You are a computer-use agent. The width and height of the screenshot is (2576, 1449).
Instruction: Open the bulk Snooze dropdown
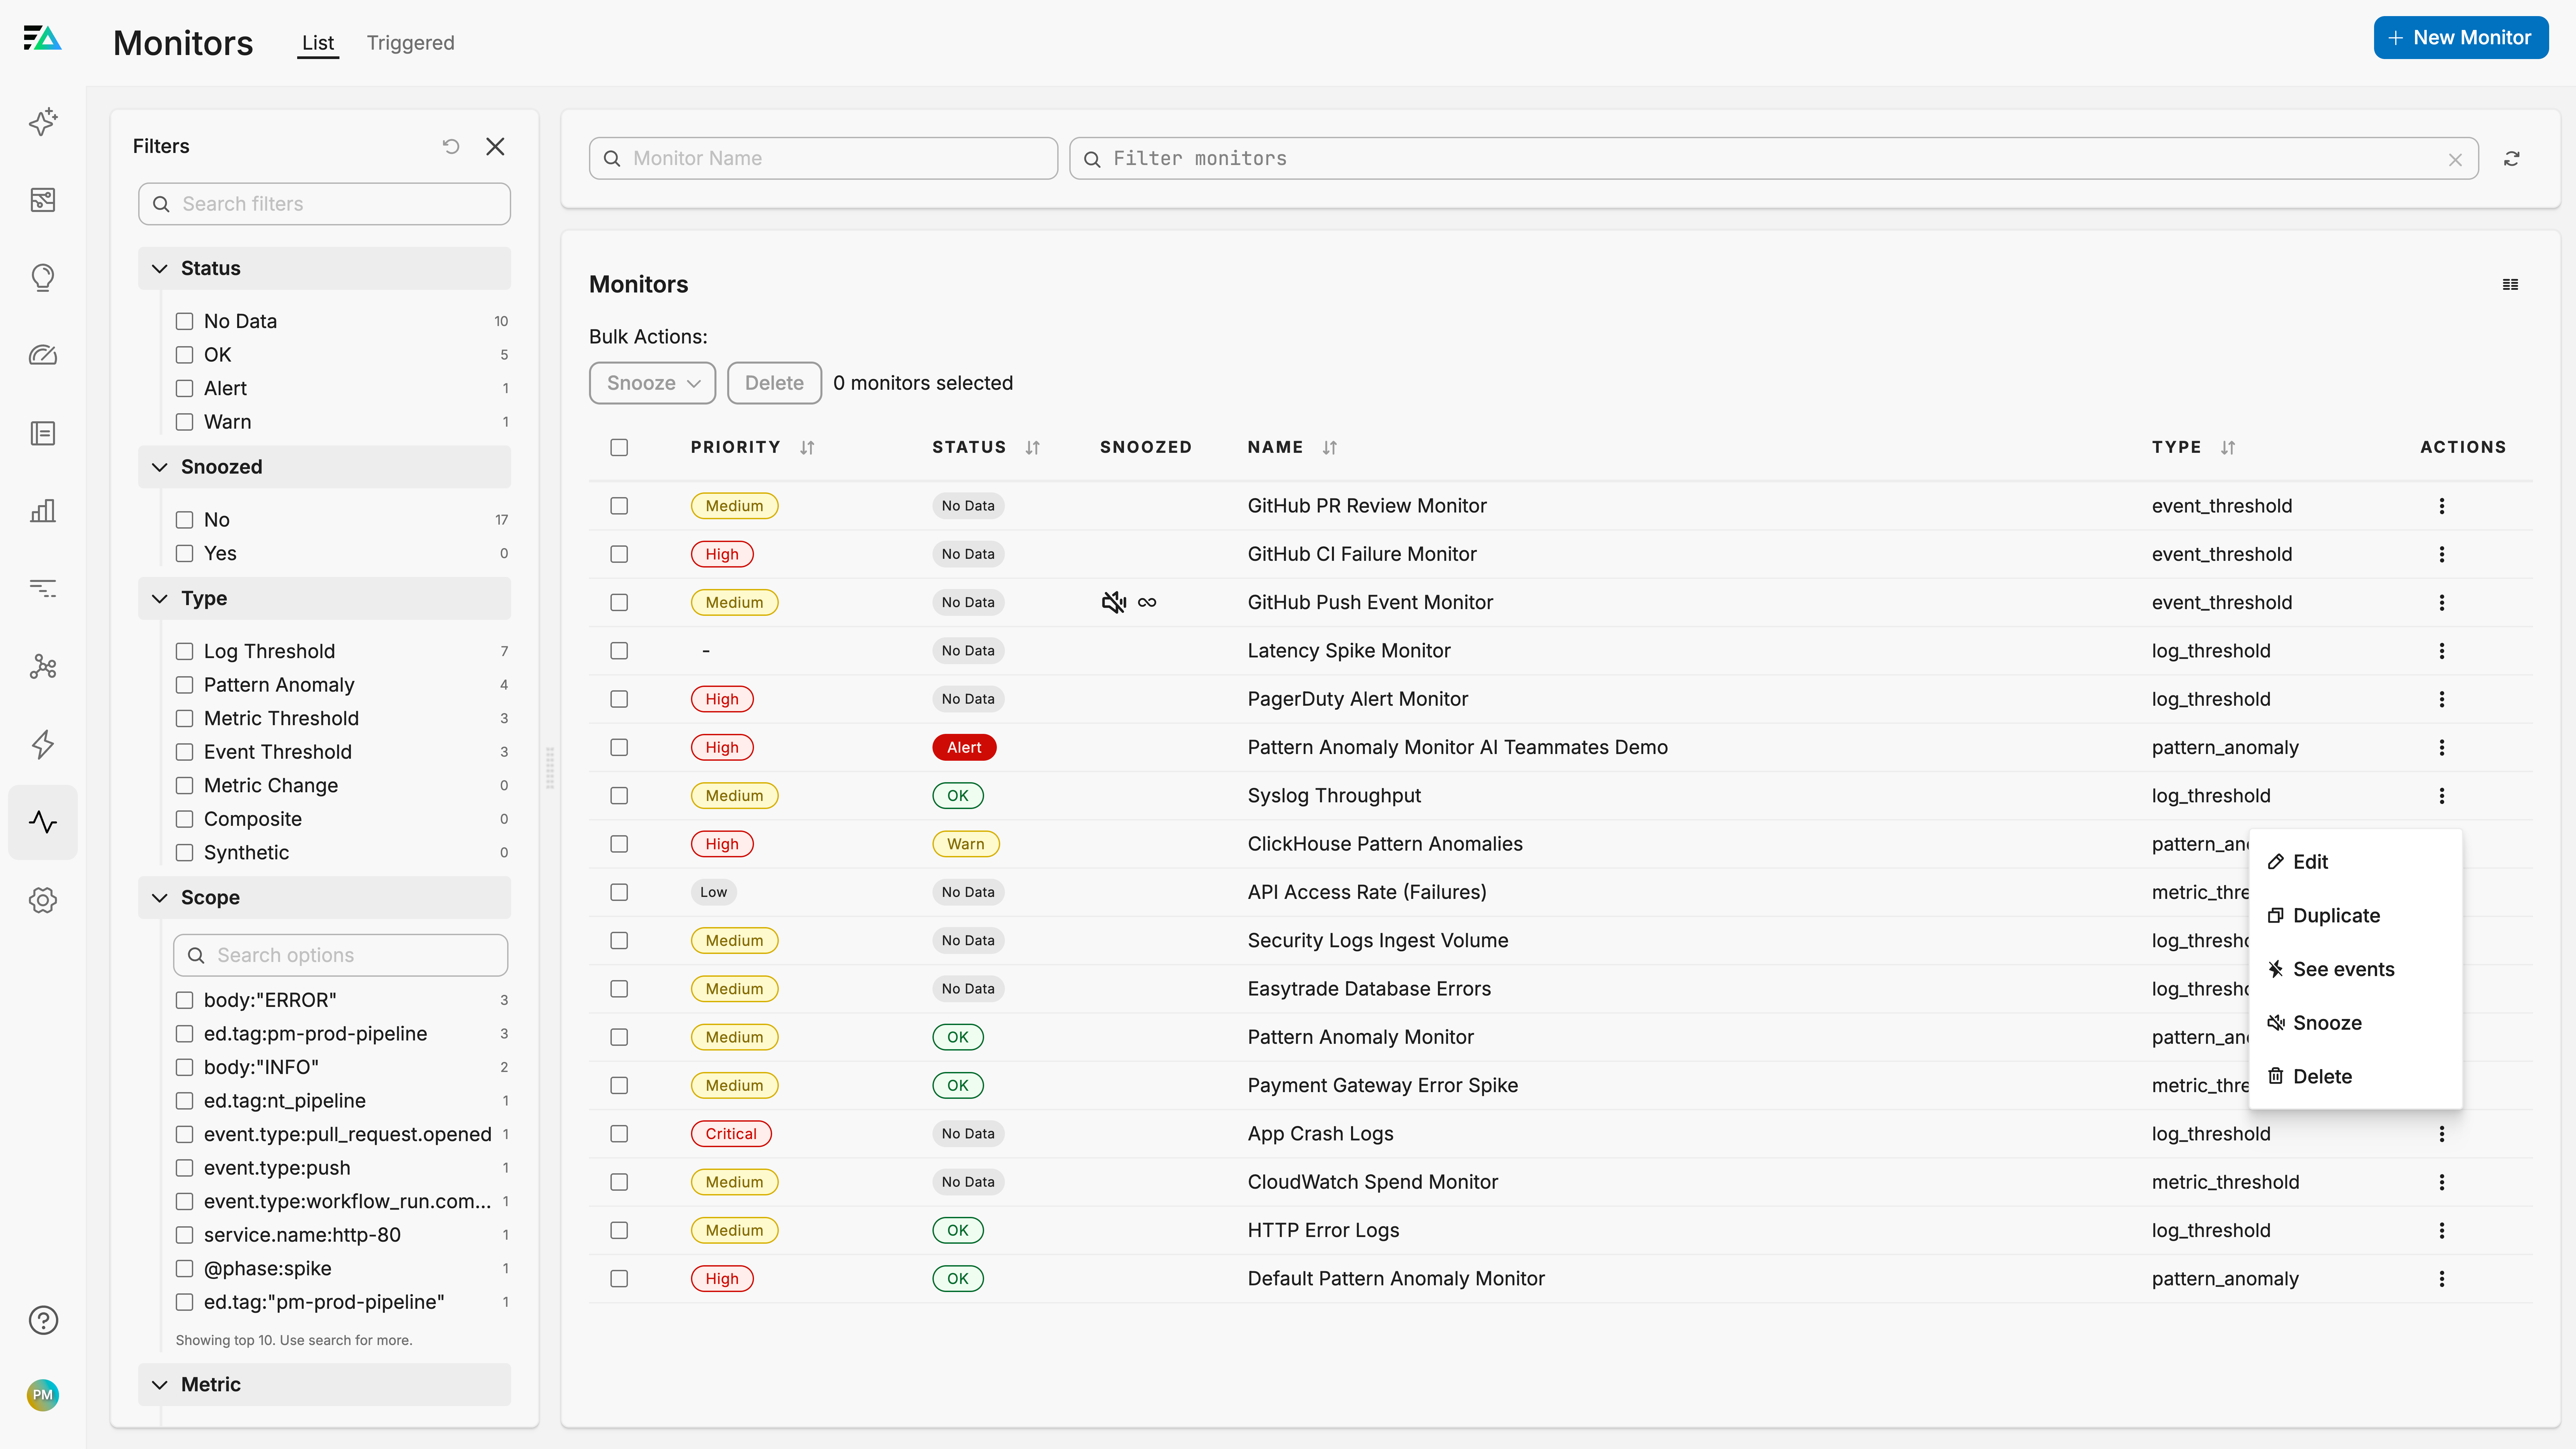pyautogui.click(x=652, y=383)
